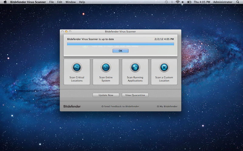Screen dimensions: 243x151
Task: Run the Scan Running Applications gears icon
Action: point(135,67)
